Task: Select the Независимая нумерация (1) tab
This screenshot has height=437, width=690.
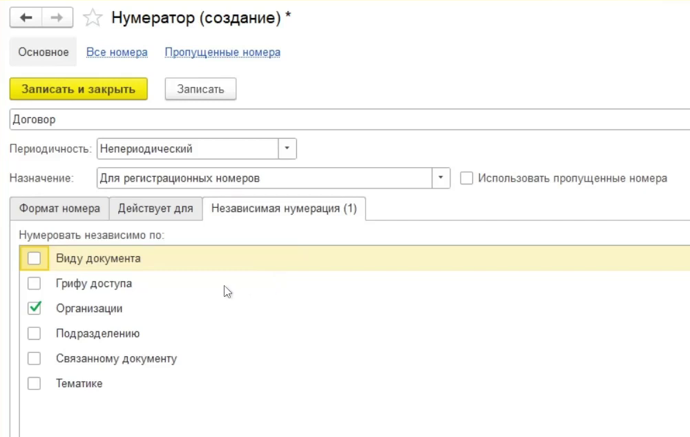Action: tap(284, 208)
